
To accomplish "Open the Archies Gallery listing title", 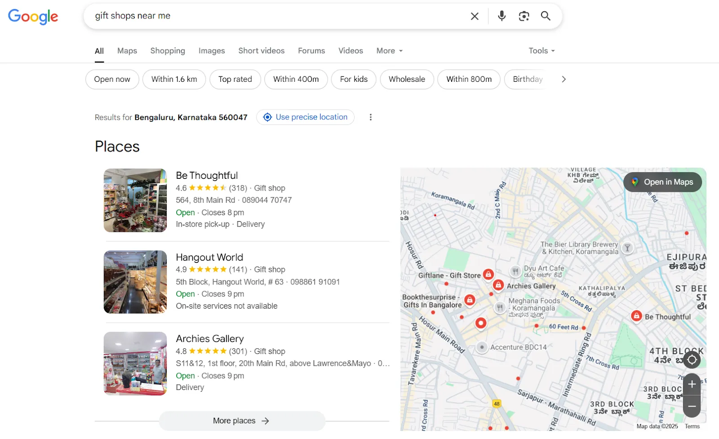I will click(x=210, y=339).
